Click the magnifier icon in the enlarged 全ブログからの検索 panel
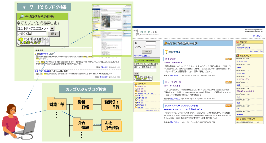This screenshot has width=266, height=143. click(x=21, y=17)
